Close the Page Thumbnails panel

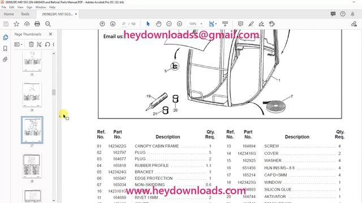click(50, 34)
